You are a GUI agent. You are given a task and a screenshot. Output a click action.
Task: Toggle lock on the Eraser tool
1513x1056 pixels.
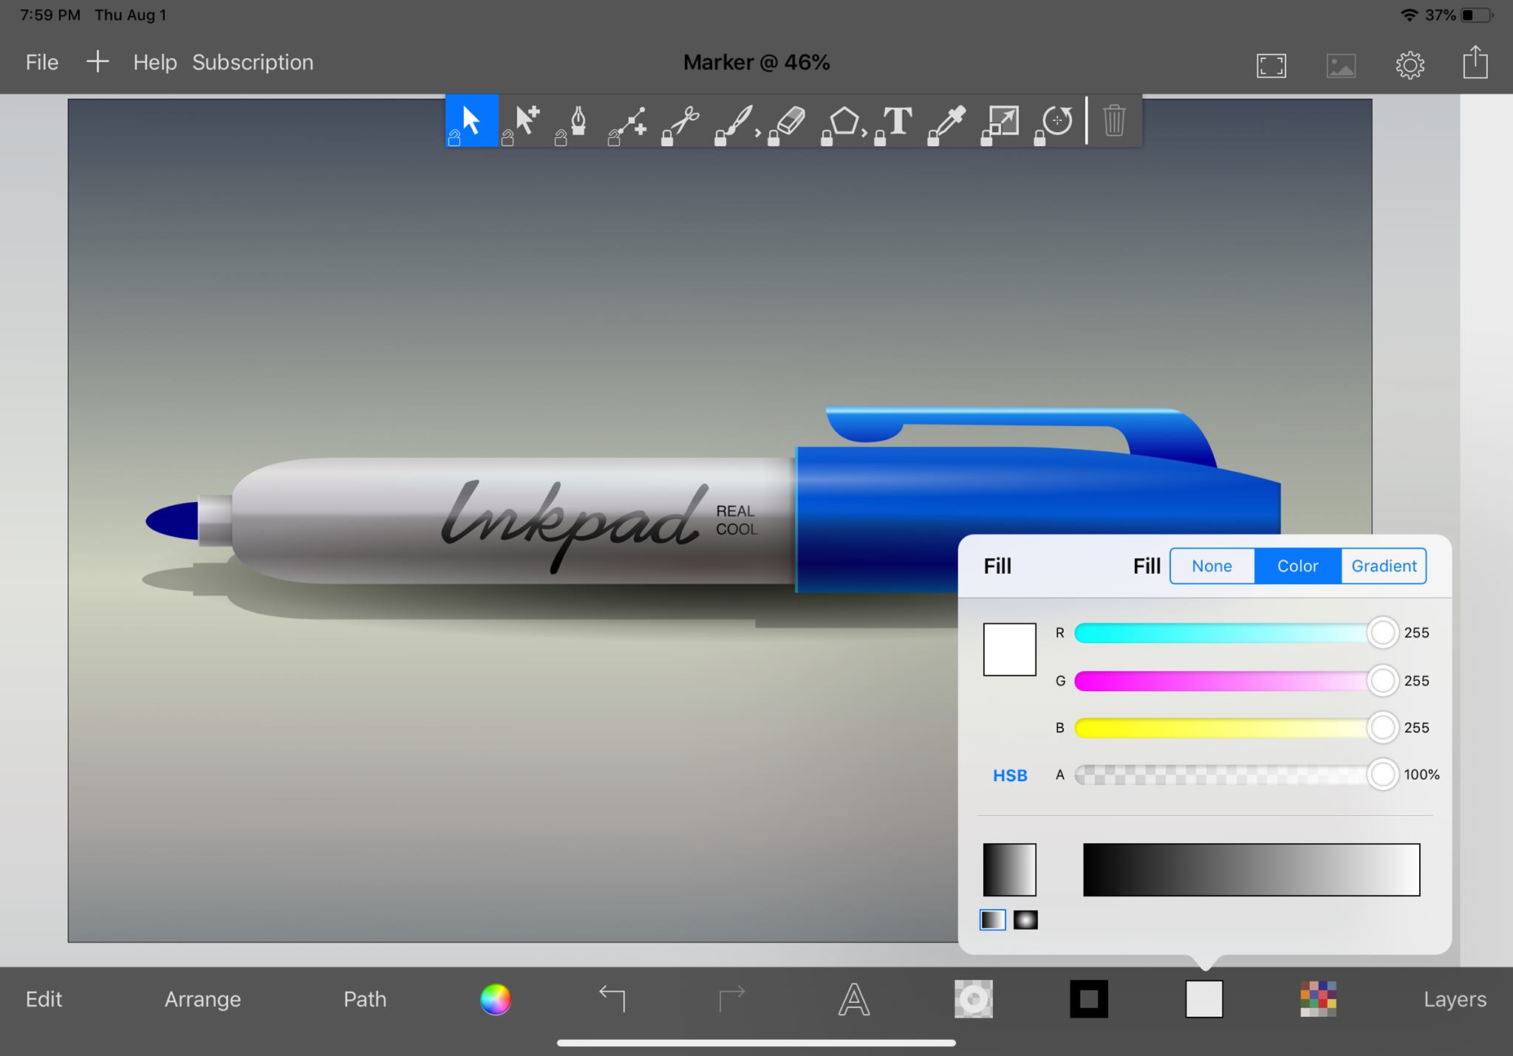click(773, 138)
